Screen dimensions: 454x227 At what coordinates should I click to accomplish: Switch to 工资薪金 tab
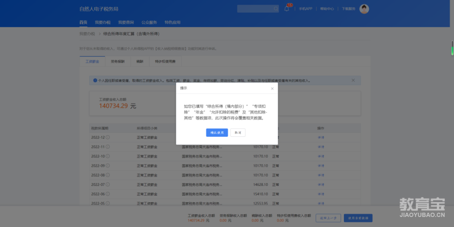92,61
